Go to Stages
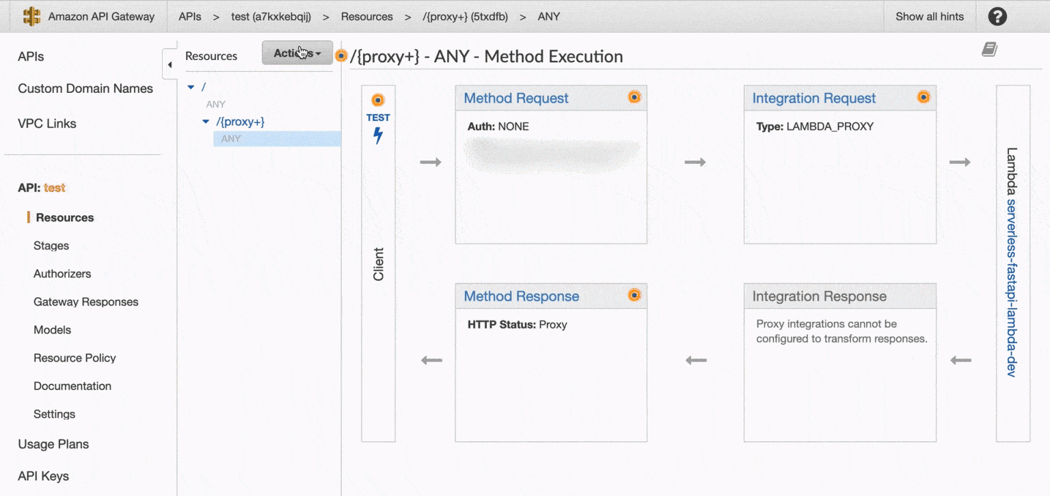This screenshot has height=496, width=1050. coord(51,246)
